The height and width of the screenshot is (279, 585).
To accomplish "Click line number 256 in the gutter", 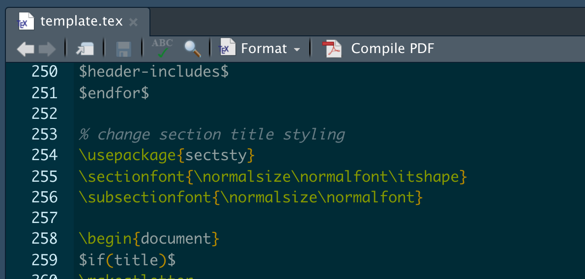I will (x=44, y=197).
